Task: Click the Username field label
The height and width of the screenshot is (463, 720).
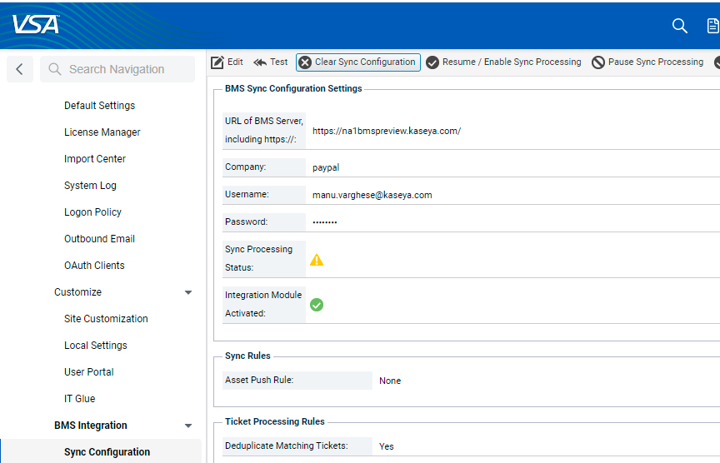Action: click(x=247, y=194)
